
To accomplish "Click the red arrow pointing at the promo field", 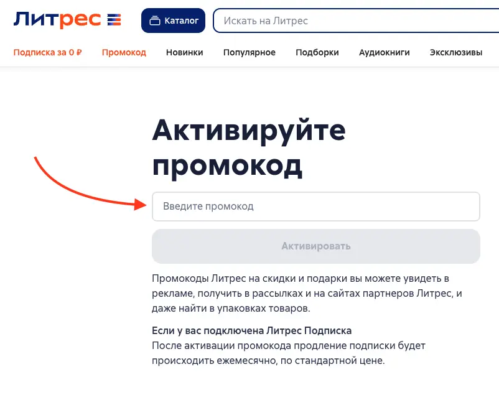I will 81,190.
